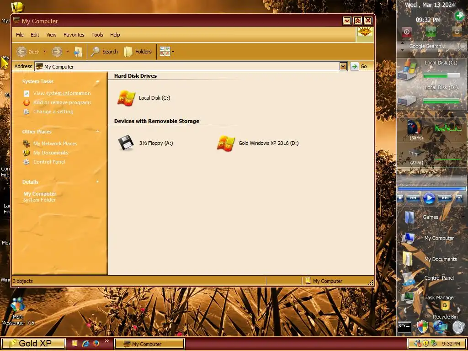Click the Go button
This screenshot has height=351, width=468.
pyautogui.click(x=359, y=66)
